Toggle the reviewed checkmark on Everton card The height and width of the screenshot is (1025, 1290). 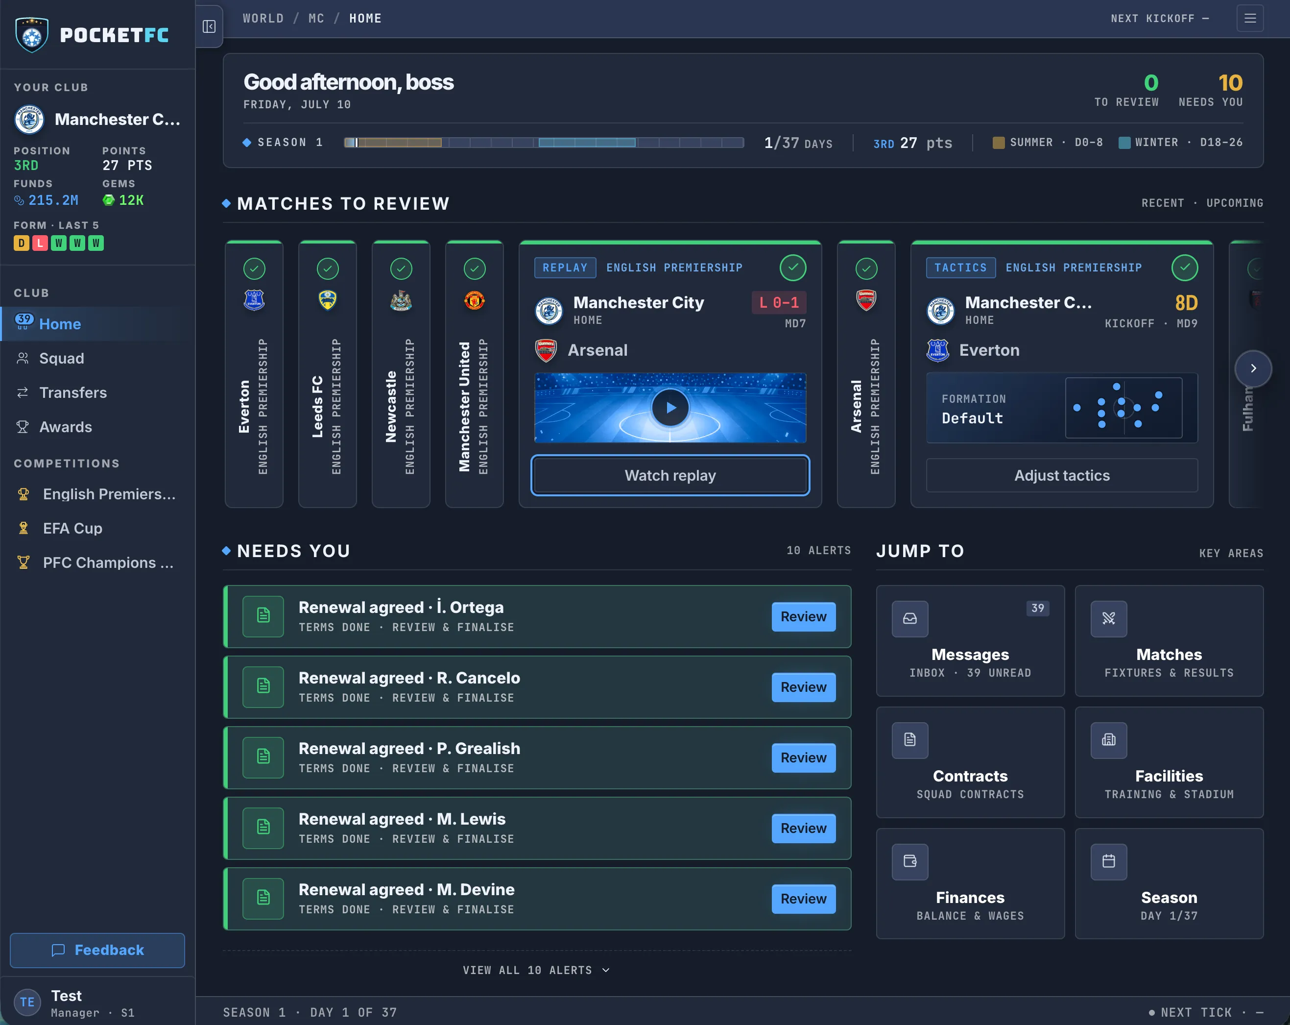pos(254,269)
